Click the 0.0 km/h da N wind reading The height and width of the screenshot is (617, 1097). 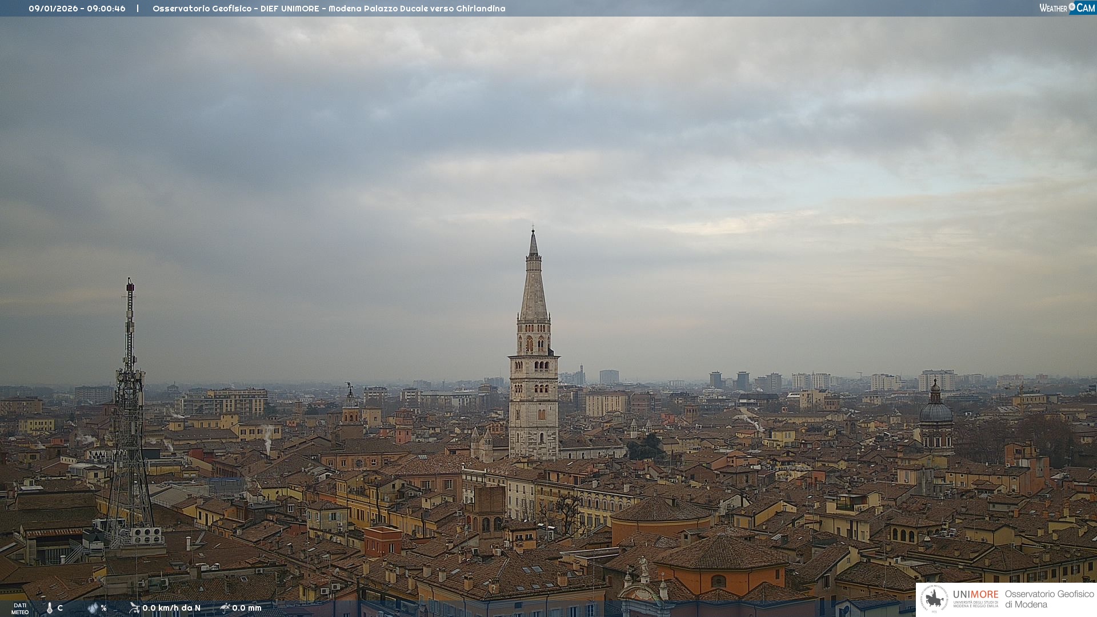click(171, 608)
